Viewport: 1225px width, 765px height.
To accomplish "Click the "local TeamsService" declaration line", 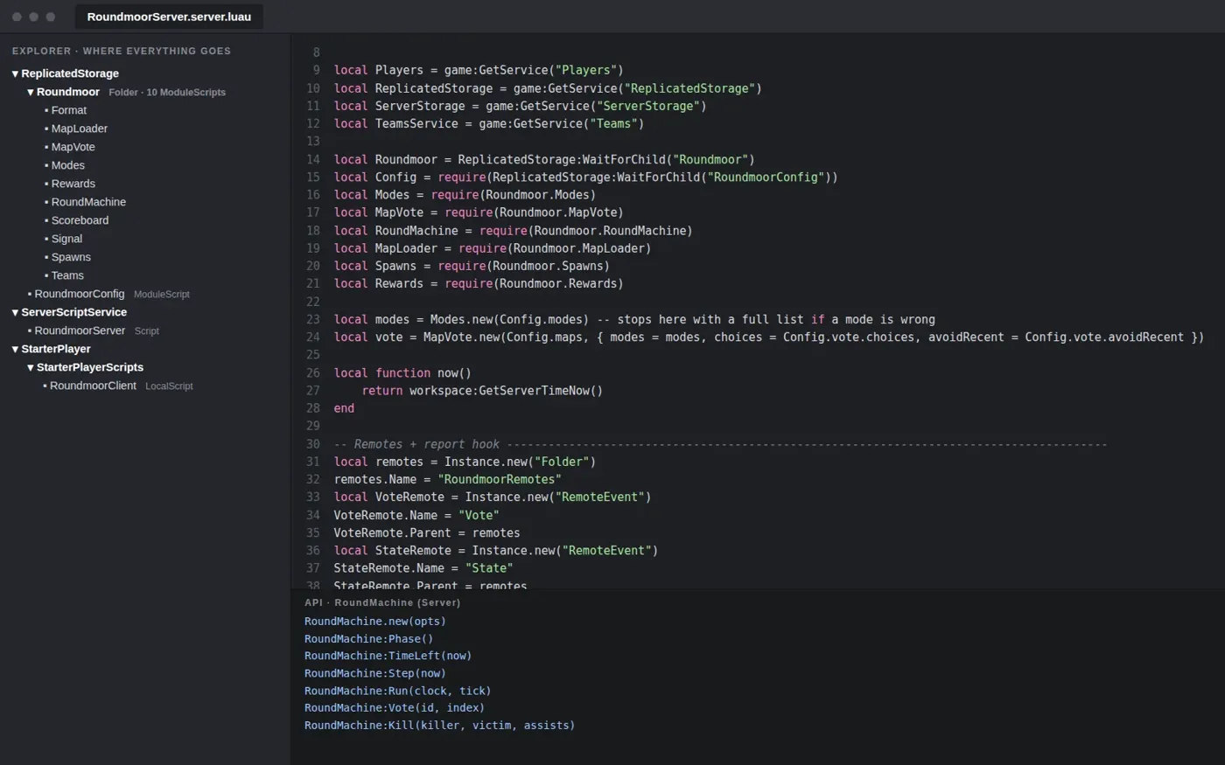I will [x=488, y=124].
